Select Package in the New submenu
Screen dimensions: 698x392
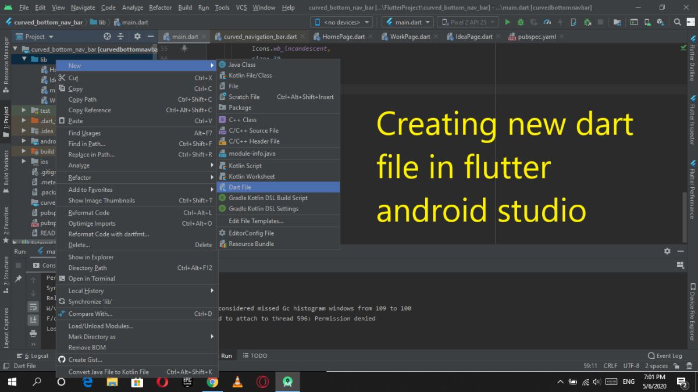pyautogui.click(x=278, y=108)
